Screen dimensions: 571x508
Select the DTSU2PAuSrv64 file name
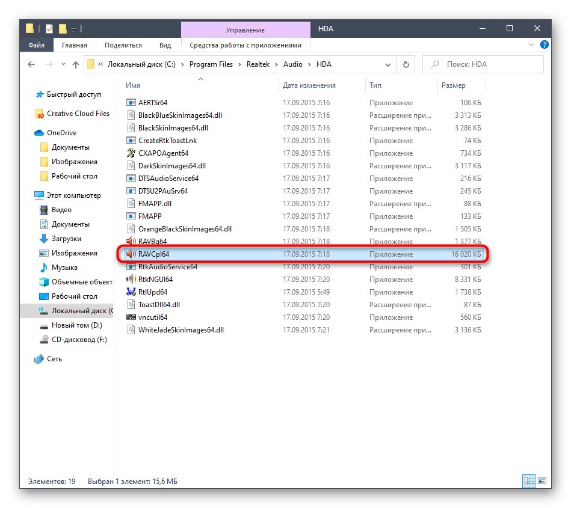163,191
